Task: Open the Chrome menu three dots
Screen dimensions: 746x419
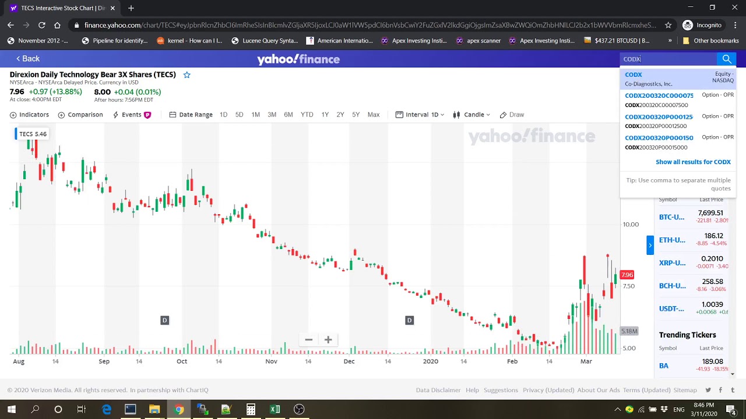Action: point(734,25)
